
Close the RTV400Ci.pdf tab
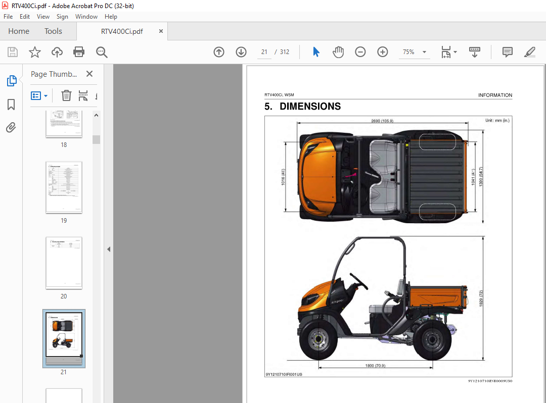tap(161, 31)
